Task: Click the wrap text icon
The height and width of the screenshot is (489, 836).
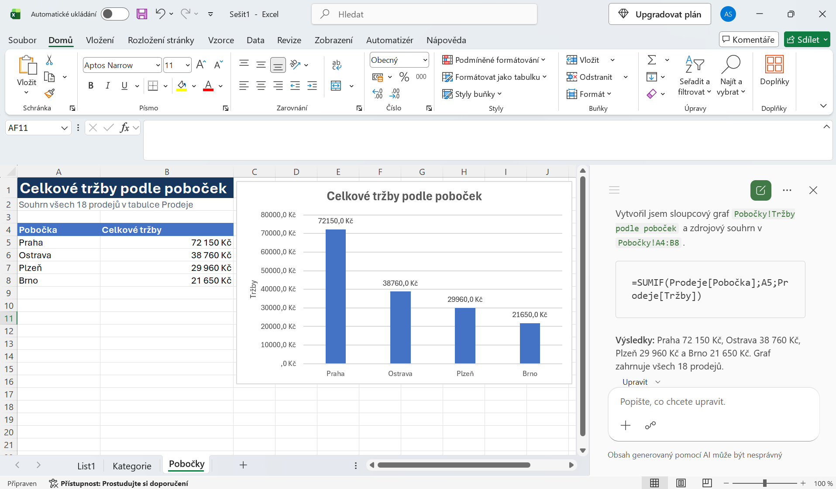Action: tap(337, 65)
